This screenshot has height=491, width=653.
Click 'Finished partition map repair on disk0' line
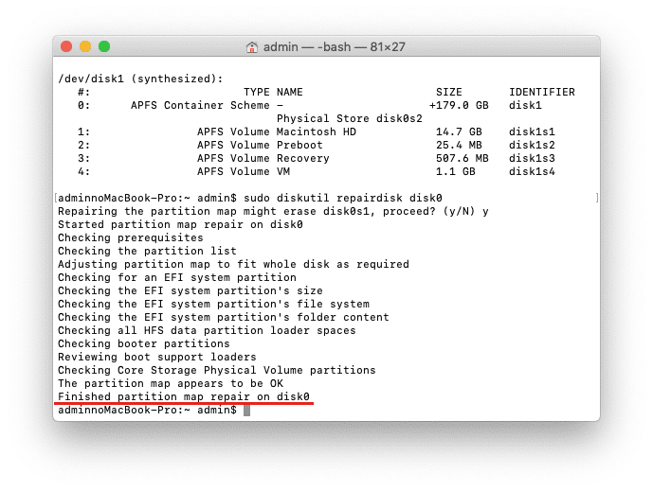[x=184, y=396]
